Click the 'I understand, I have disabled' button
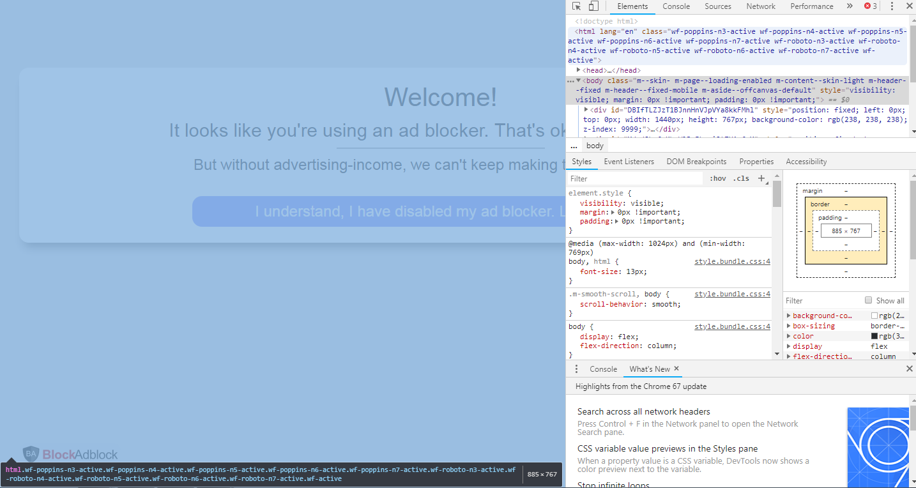Viewport: 916px width, 488px height. coord(379,211)
